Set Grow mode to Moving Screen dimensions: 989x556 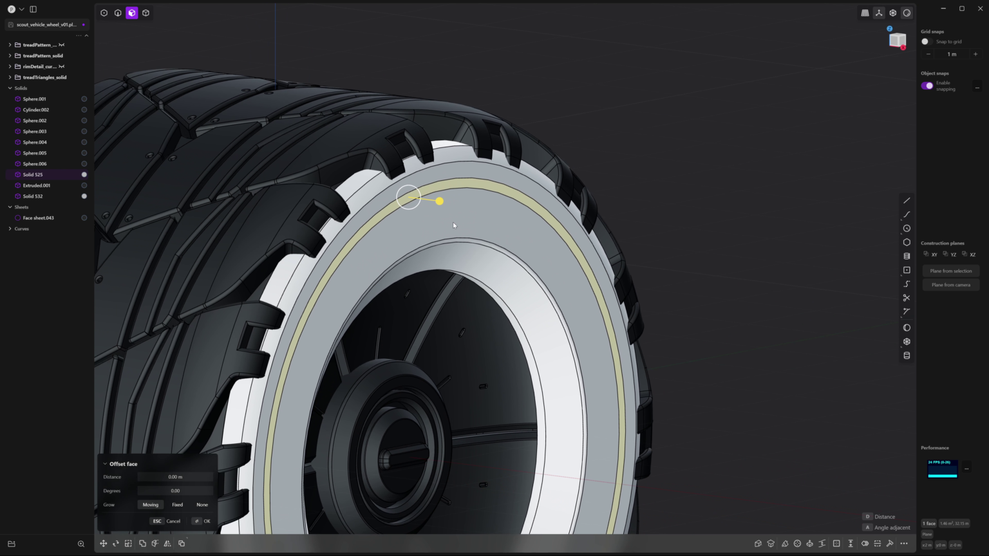point(151,505)
